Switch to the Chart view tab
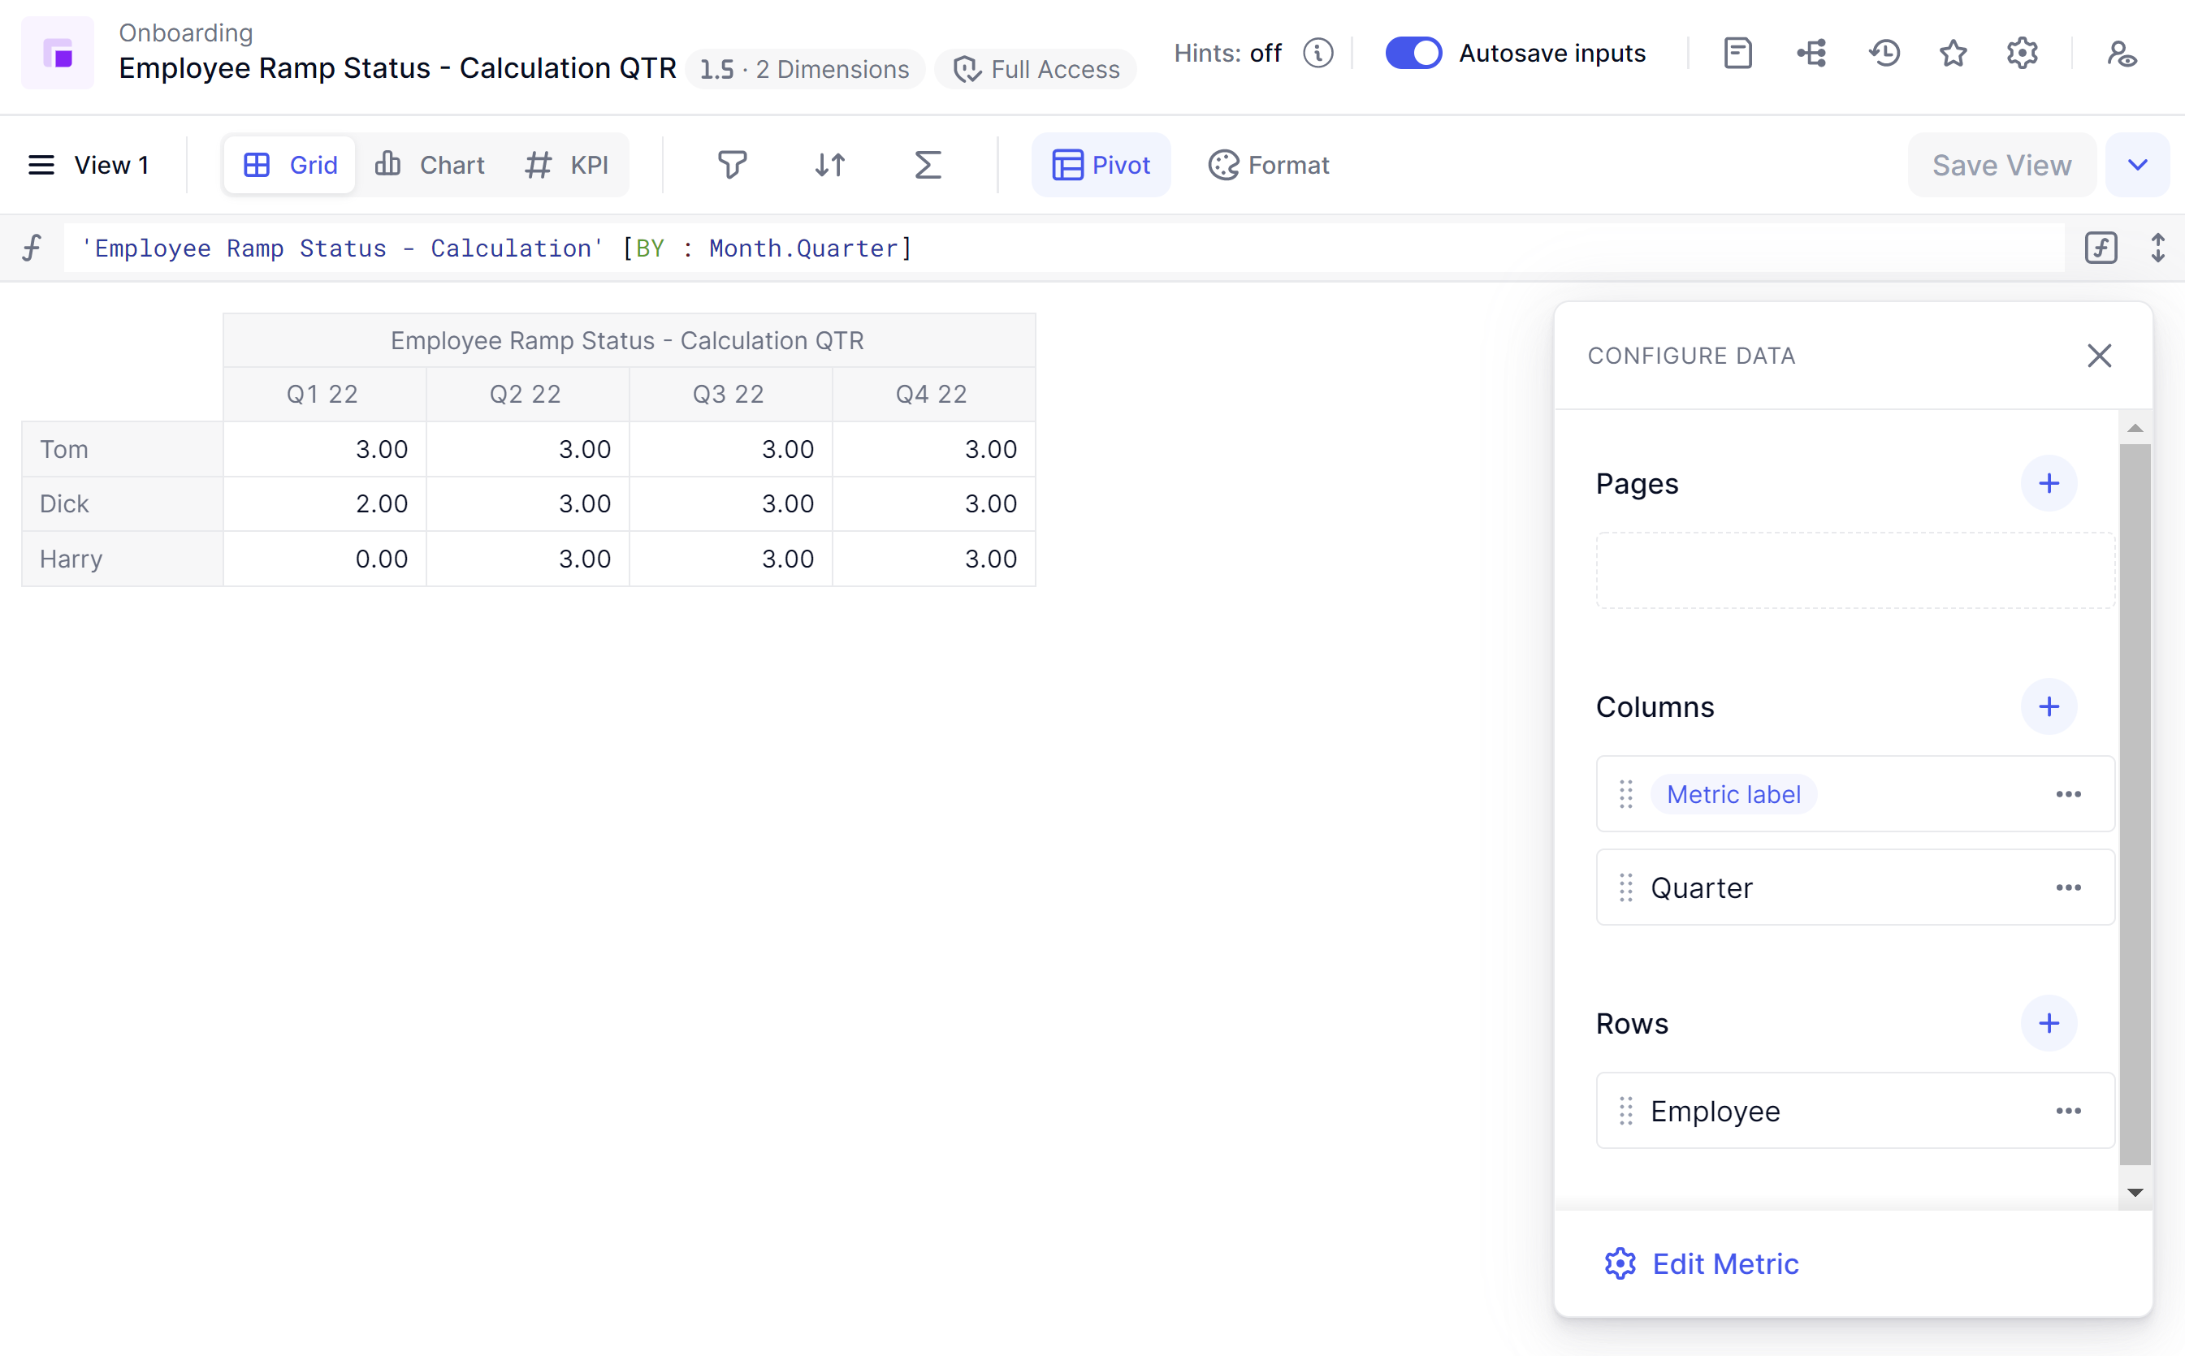The width and height of the screenshot is (2185, 1356). pyautogui.click(x=430, y=165)
